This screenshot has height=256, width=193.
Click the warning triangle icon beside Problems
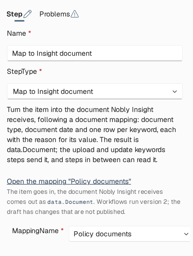click(75, 14)
